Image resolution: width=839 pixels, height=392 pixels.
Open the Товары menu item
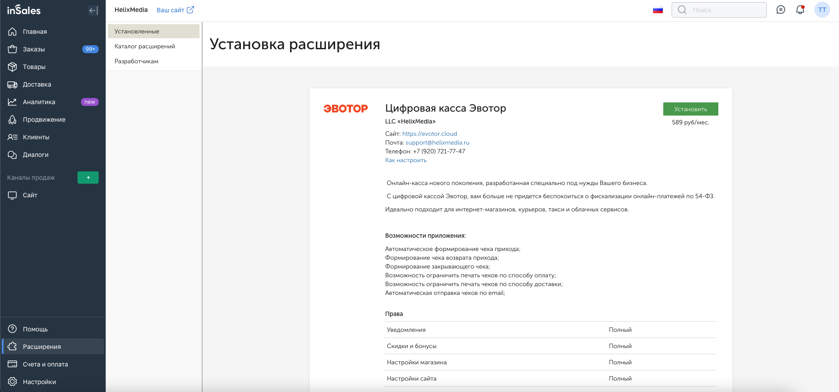53,67
